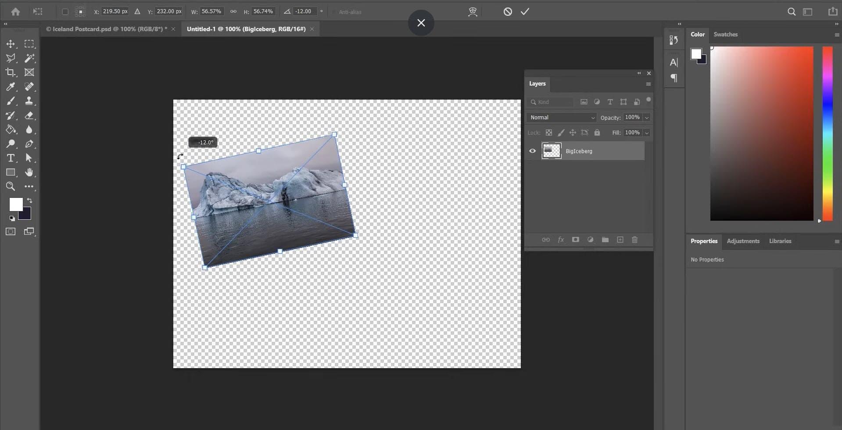842x430 pixels.
Task: Pick the Eyedropper tool
Action: (x=11, y=86)
